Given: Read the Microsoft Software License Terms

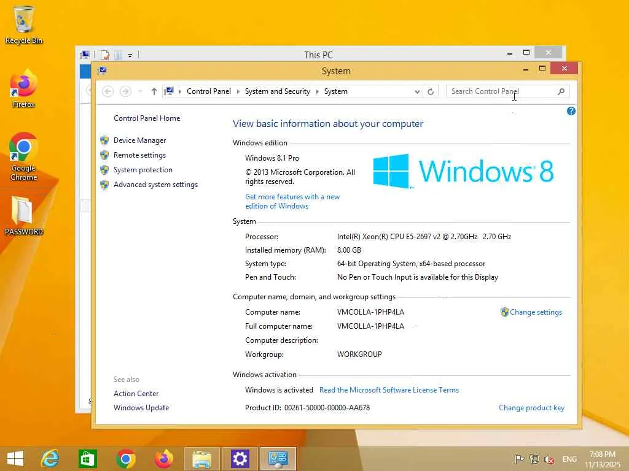Looking at the screenshot, I should pyautogui.click(x=389, y=389).
